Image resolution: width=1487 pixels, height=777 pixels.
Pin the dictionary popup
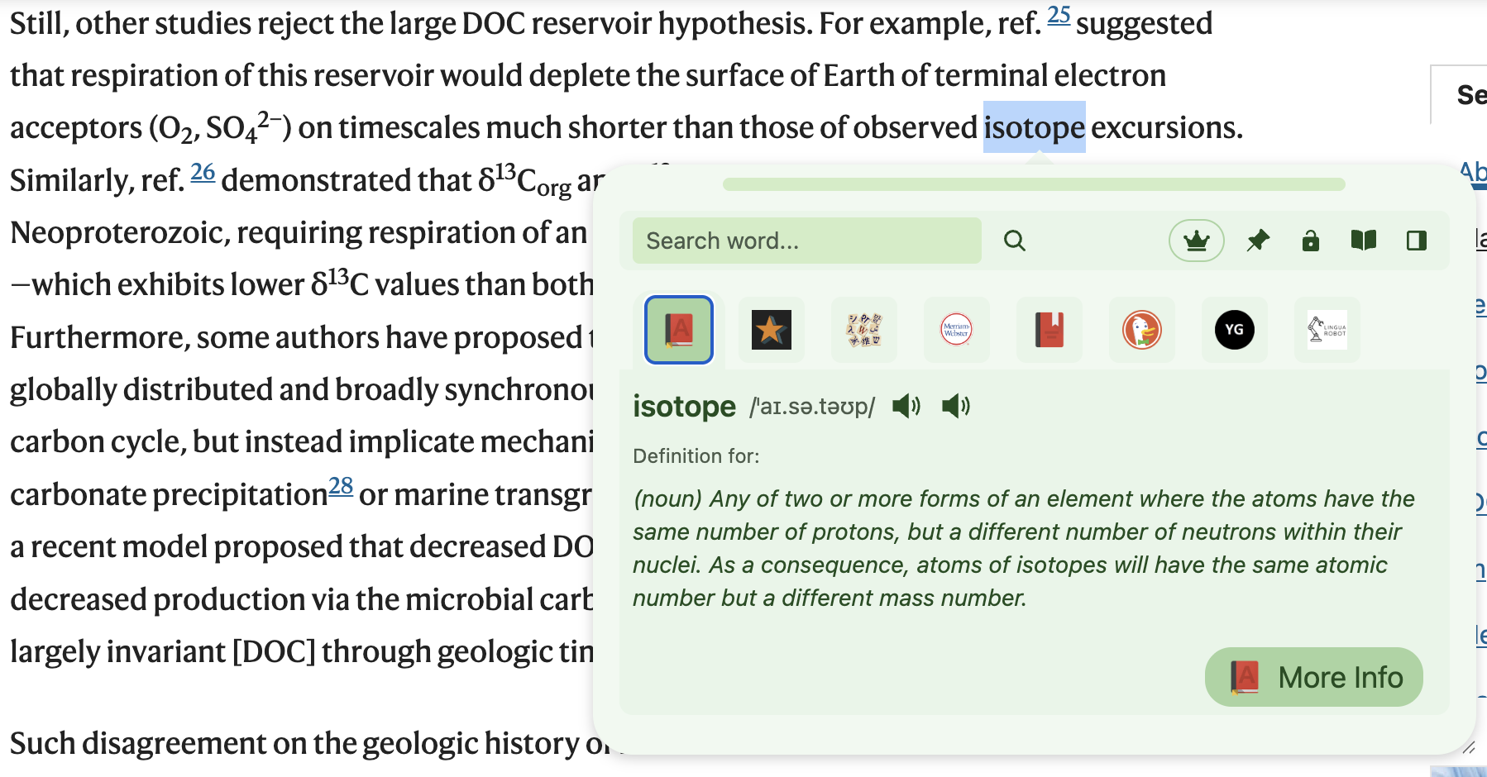1258,241
